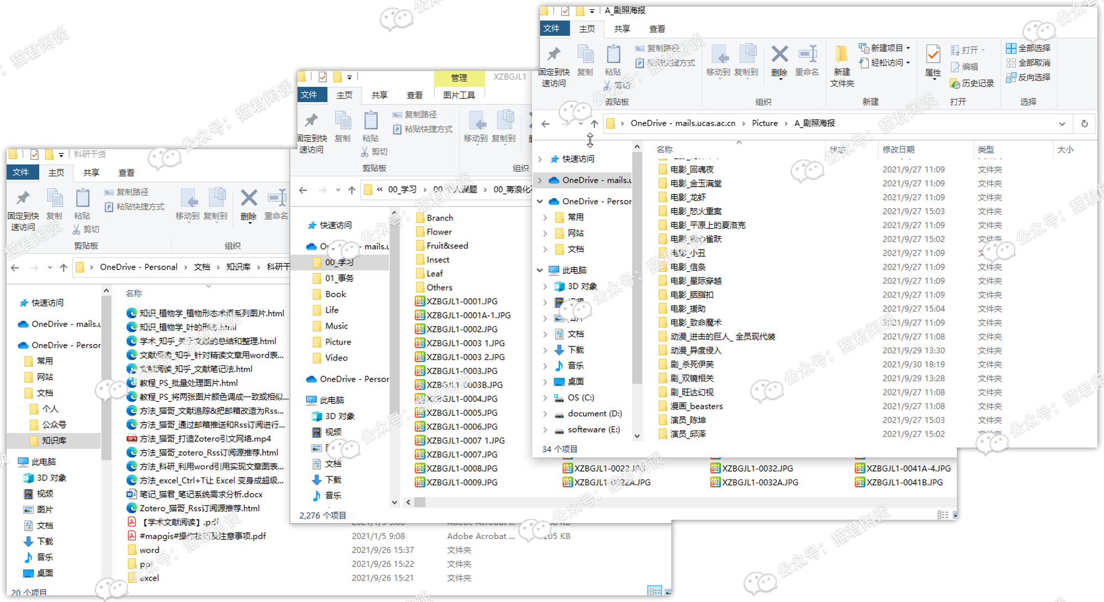The width and height of the screenshot is (1104, 602).
Task: Click Invert Selection (反向选择) in A_剧照海报 window
Action: tap(1028, 77)
